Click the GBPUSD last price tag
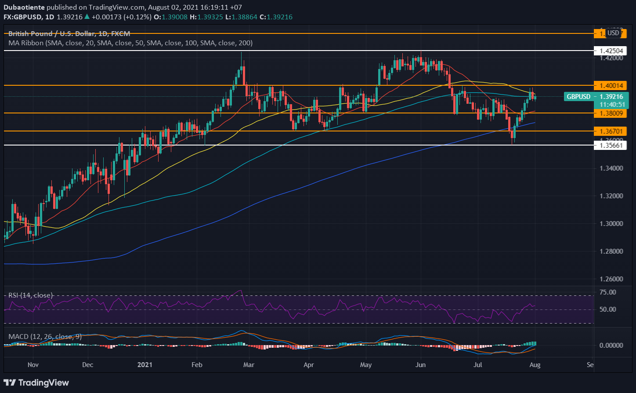636x393 pixels. pos(578,97)
